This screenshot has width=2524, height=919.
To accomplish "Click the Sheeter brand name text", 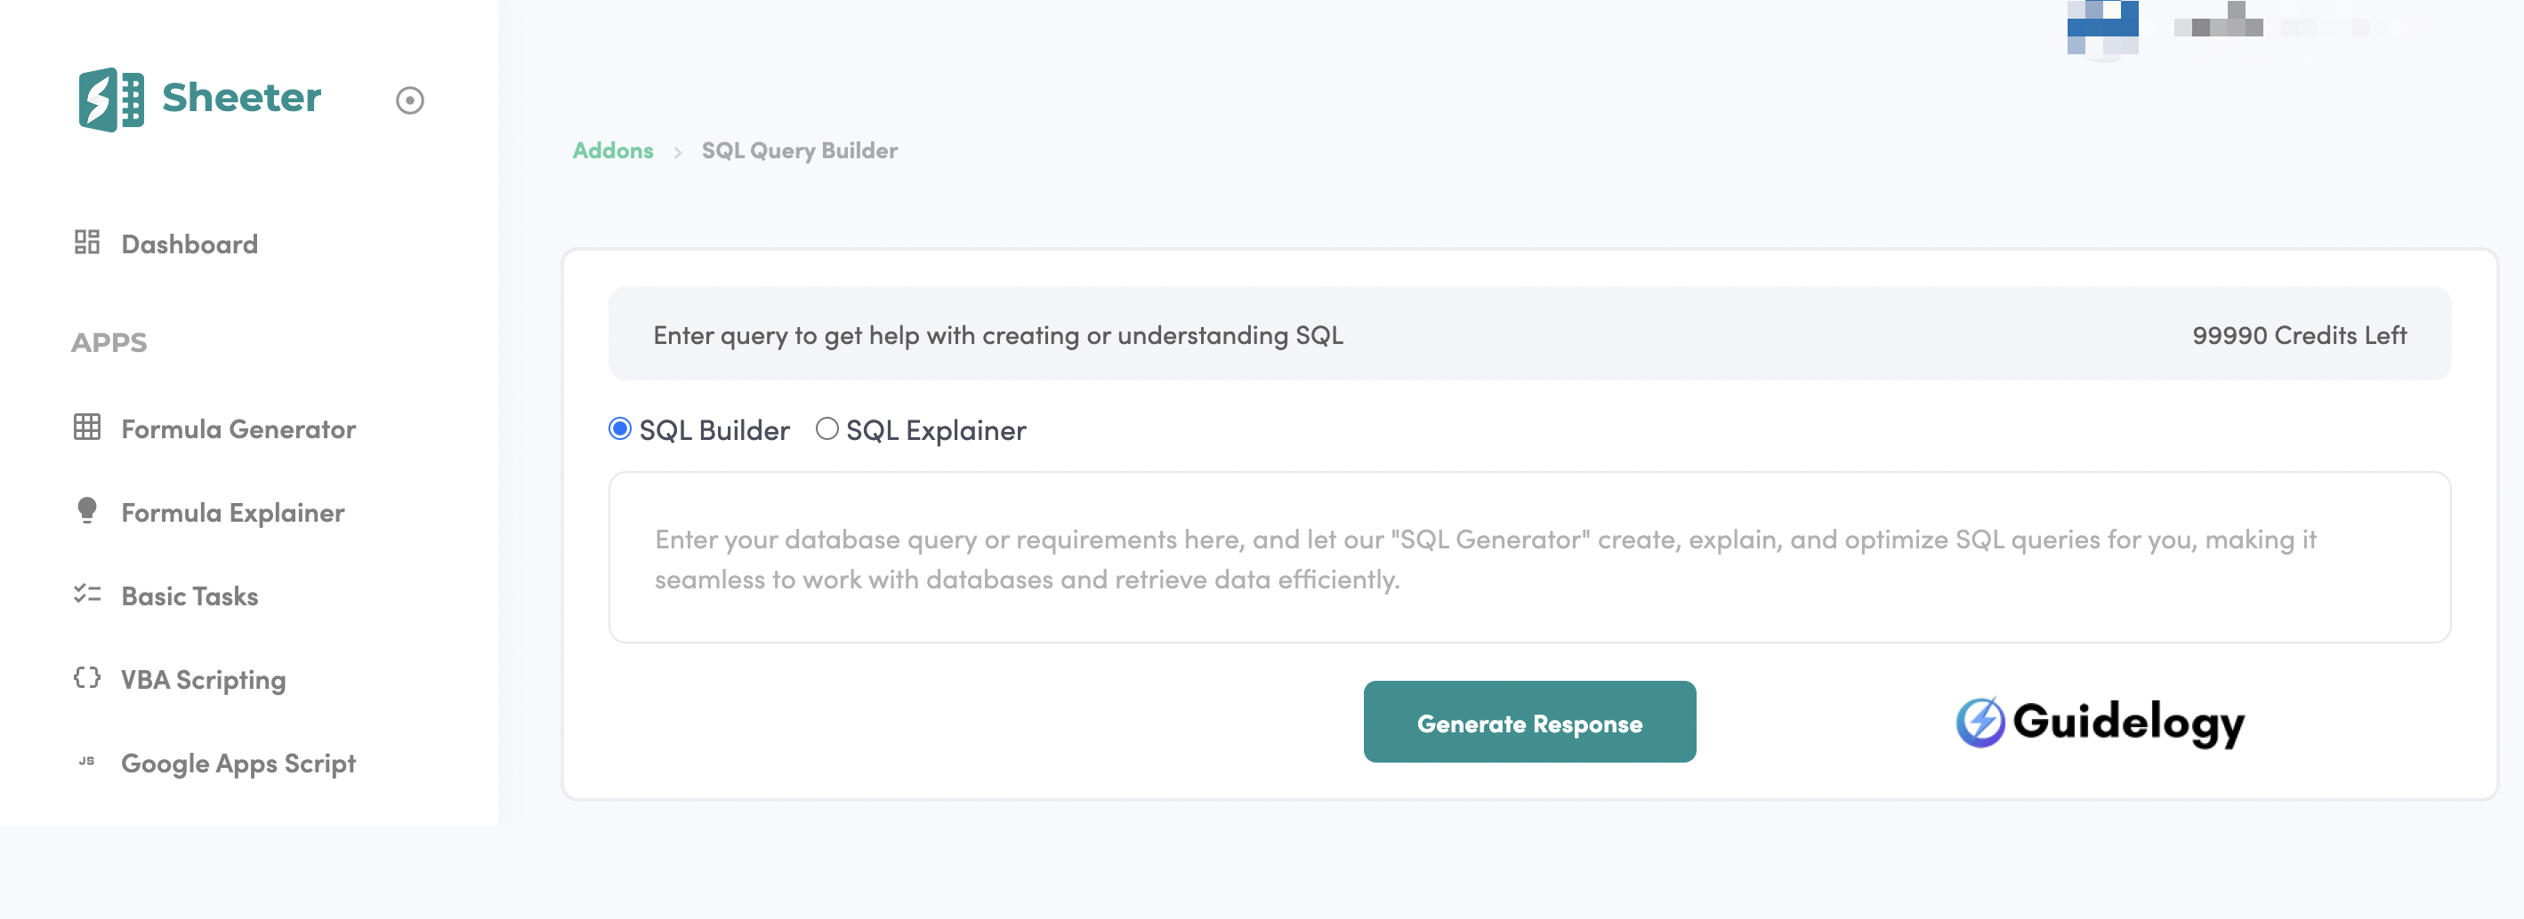I will point(241,98).
